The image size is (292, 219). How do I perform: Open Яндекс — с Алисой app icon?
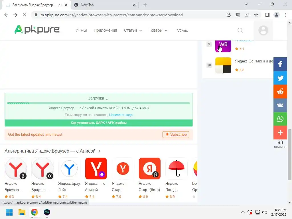pos(96,169)
